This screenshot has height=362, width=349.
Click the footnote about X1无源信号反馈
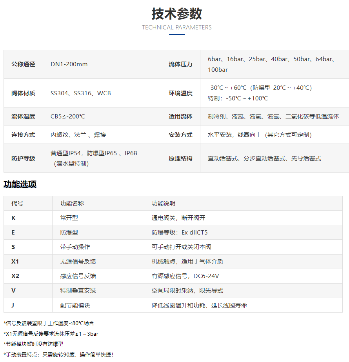51,334
